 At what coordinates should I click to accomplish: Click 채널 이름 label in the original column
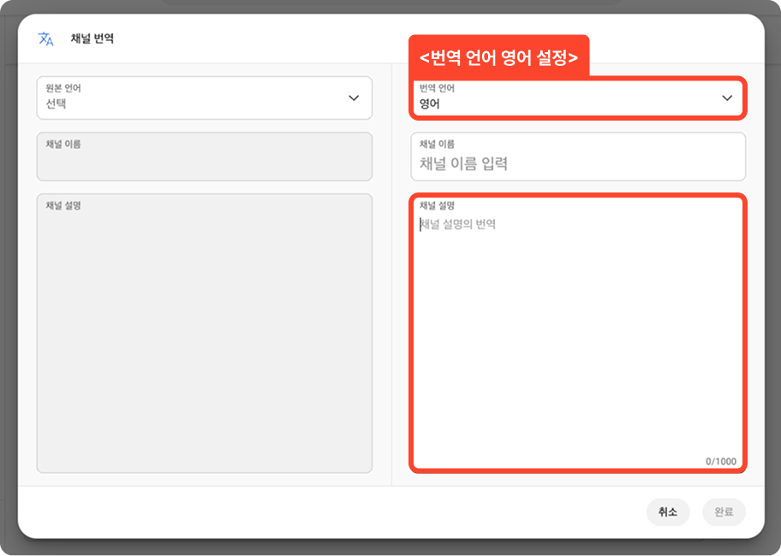[63, 145]
